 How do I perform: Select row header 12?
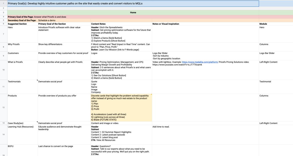[x=3, y=107]
